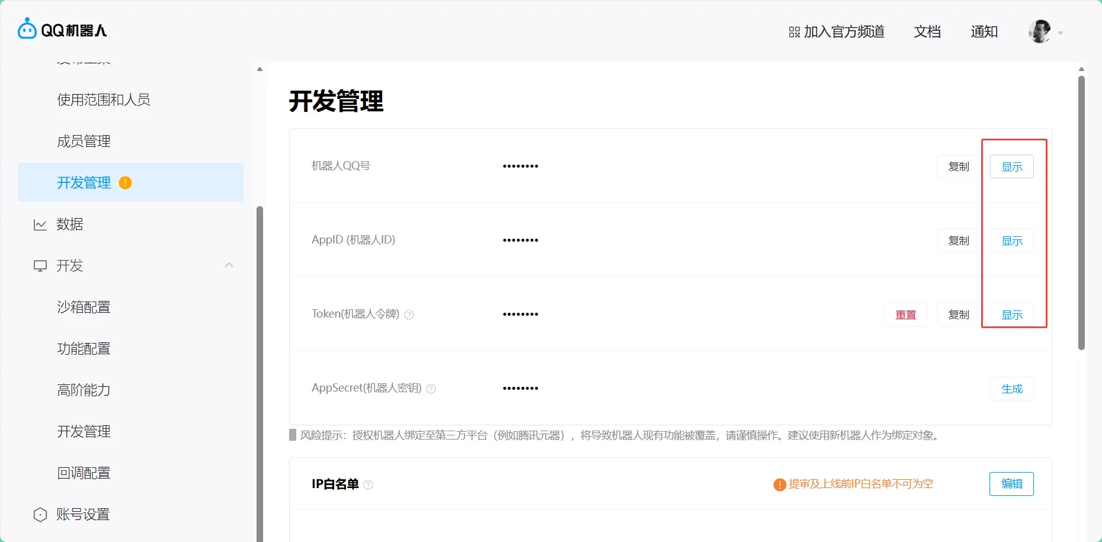This screenshot has height=542, width=1102.
Task: Click the 加入官方频道 grid icon
Action: click(x=794, y=32)
